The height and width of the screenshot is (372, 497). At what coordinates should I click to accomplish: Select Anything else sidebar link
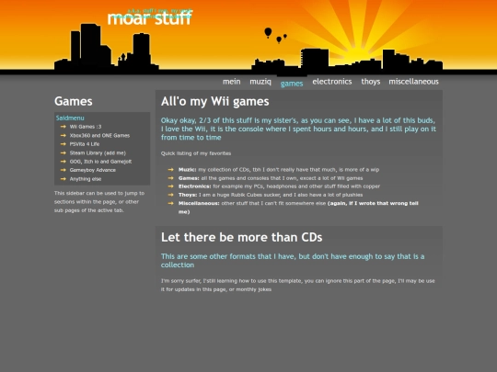click(86, 179)
